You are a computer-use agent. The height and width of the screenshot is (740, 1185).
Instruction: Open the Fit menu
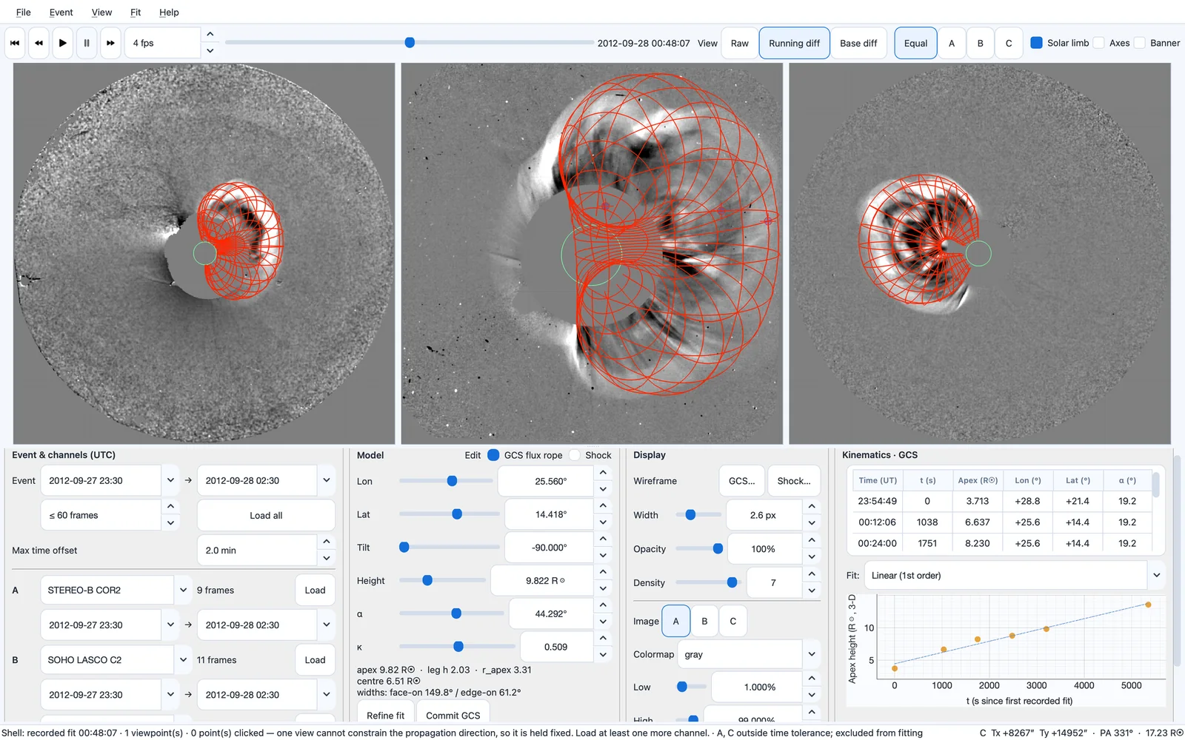pyautogui.click(x=136, y=12)
